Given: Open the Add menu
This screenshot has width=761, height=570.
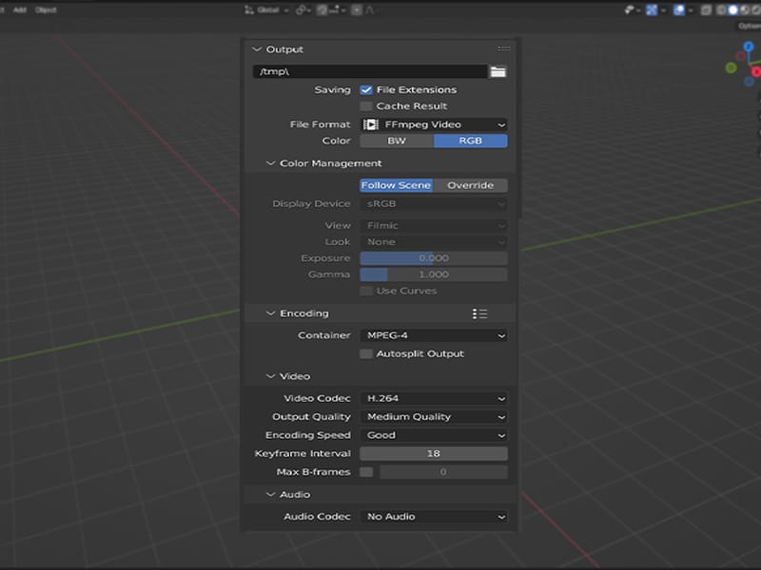Looking at the screenshot, I should tap(22, 8).
